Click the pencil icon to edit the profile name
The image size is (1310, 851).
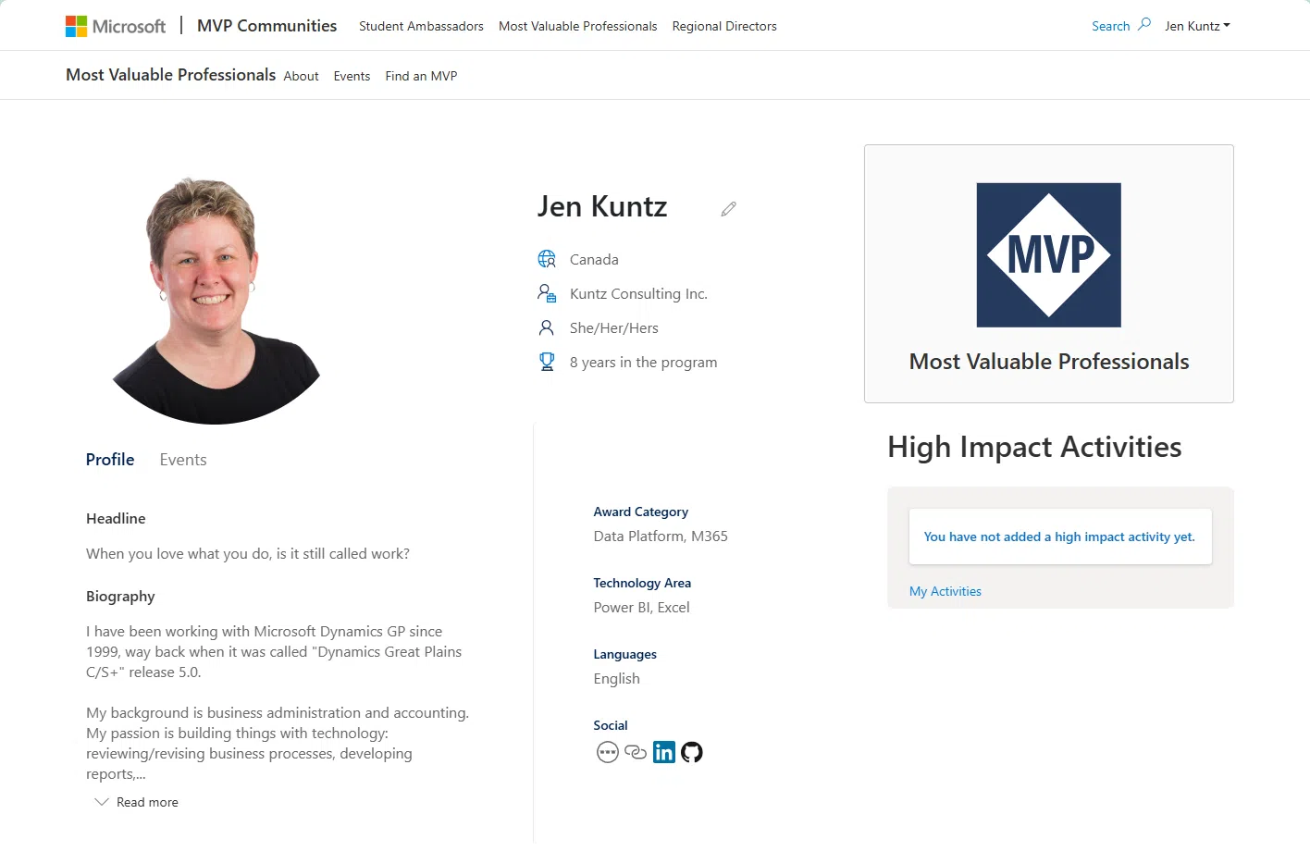pos(728,209)
